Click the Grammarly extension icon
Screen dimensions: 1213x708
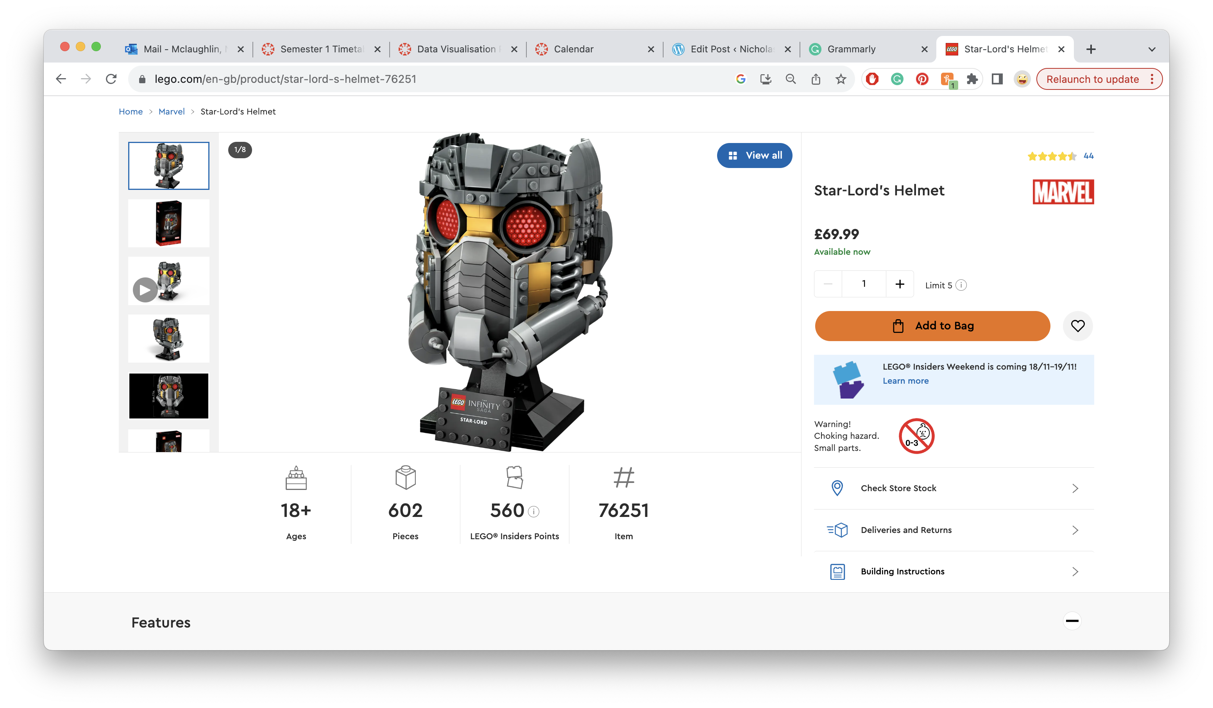(x=897, y=79)
